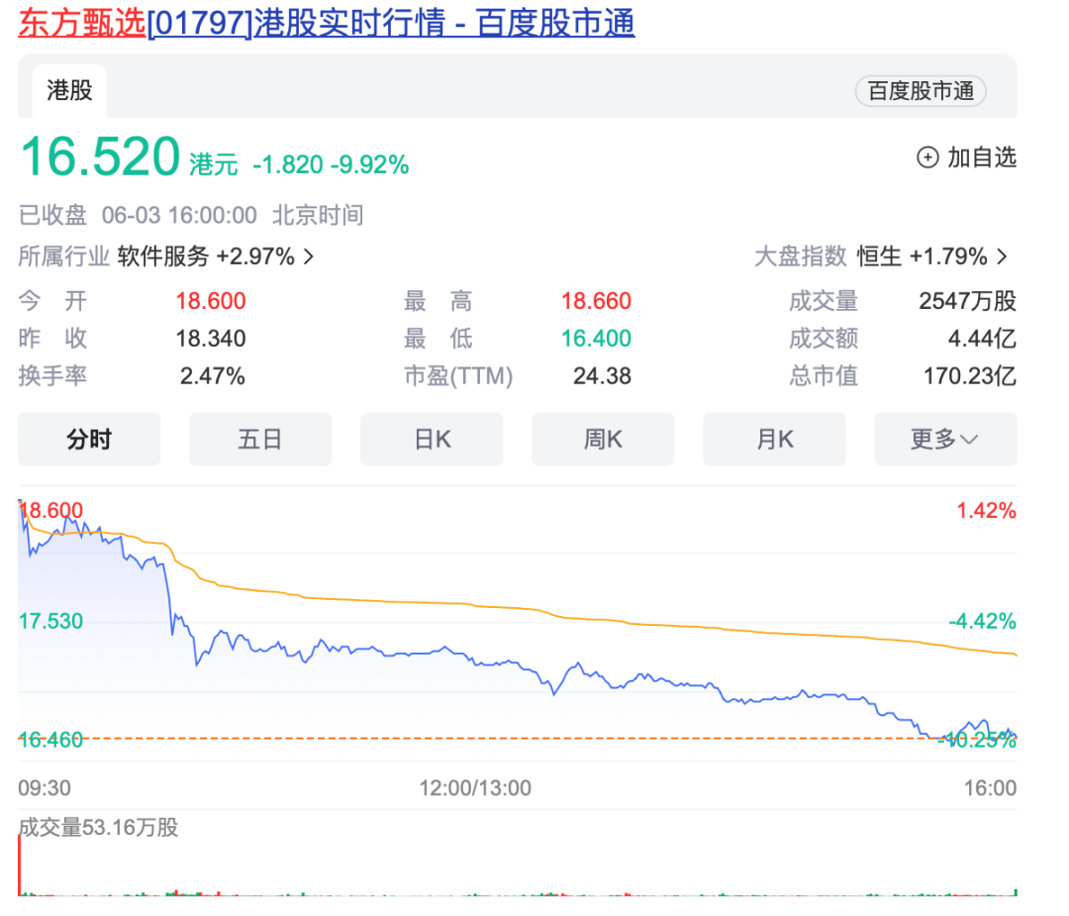1069x916 pixels.
Task: Click the 成交额 value 4.44亿
Action: click(x=982, y=339)
